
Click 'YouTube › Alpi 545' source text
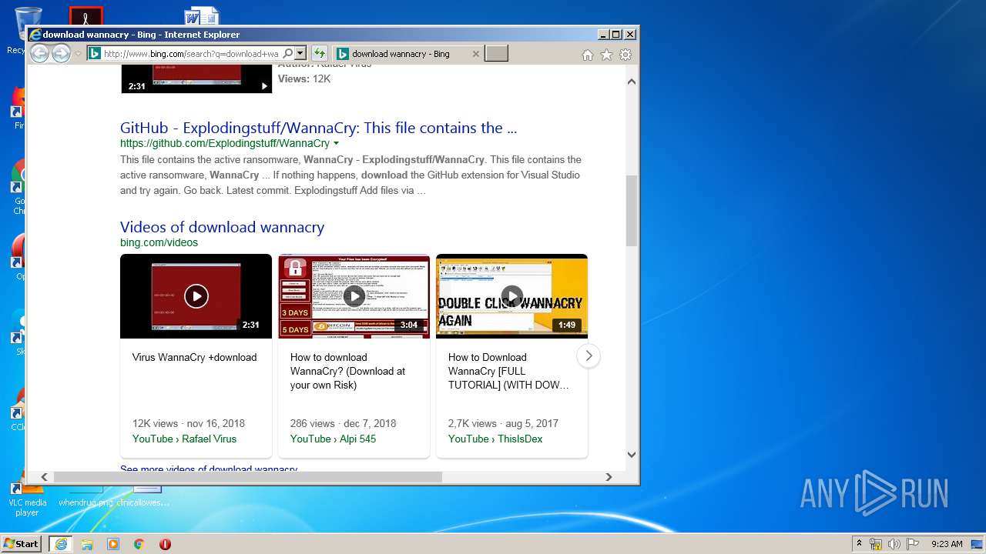333,439
